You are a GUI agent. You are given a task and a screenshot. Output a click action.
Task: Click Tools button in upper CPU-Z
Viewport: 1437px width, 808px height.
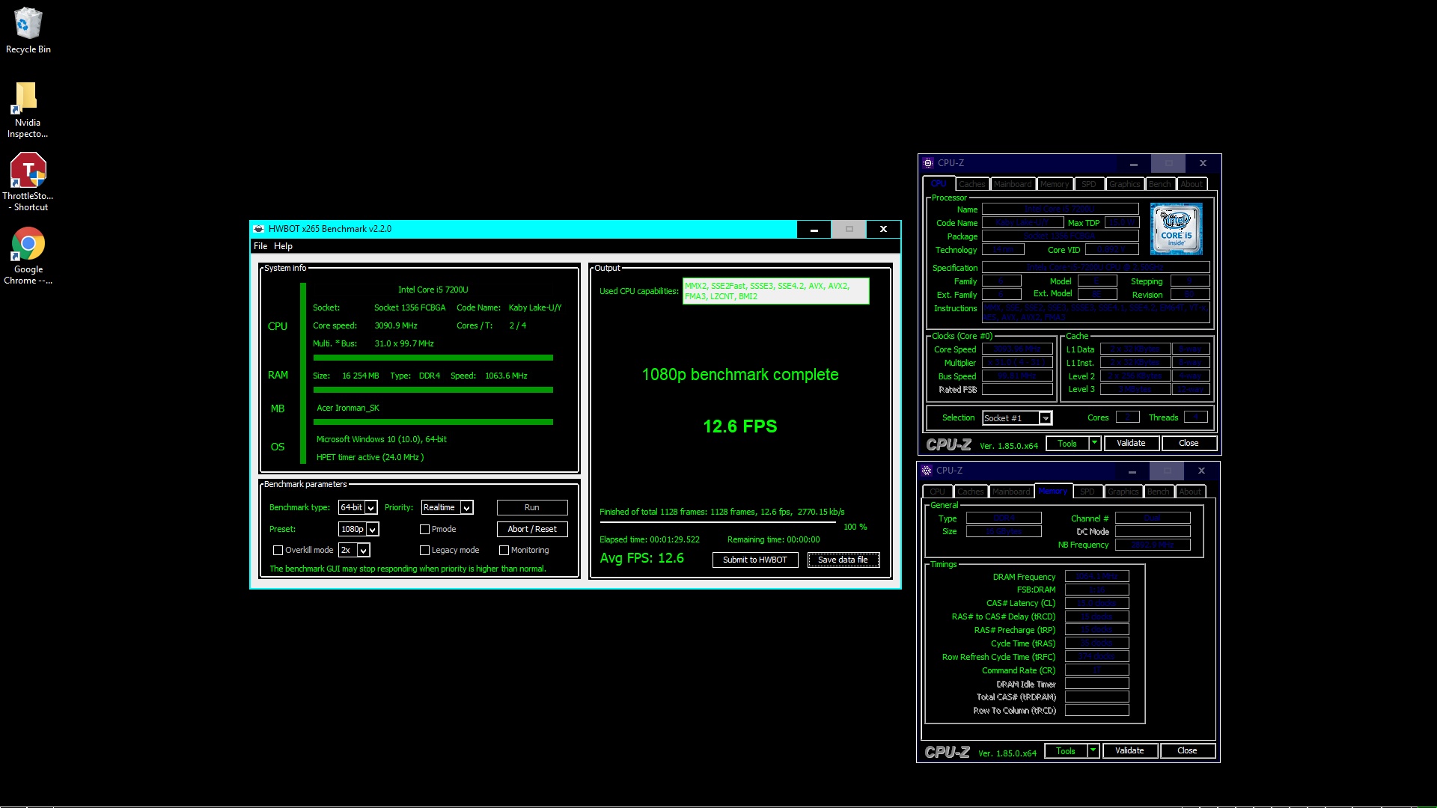[1067, 443]
